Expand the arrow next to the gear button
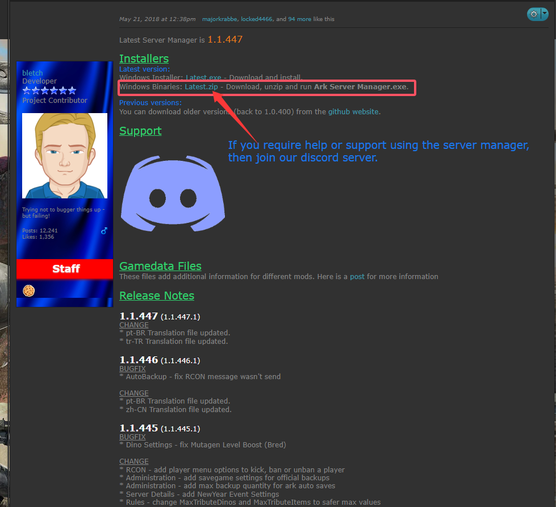556x507 pixels. pyautogui.click(x=544, y=13)
